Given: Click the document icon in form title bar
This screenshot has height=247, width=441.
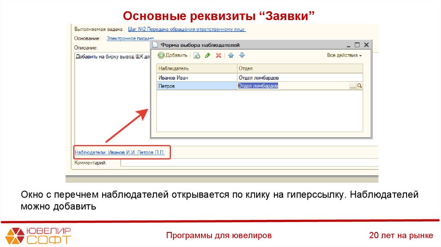Looking at the screenshot, I should [x=155, y=45].
